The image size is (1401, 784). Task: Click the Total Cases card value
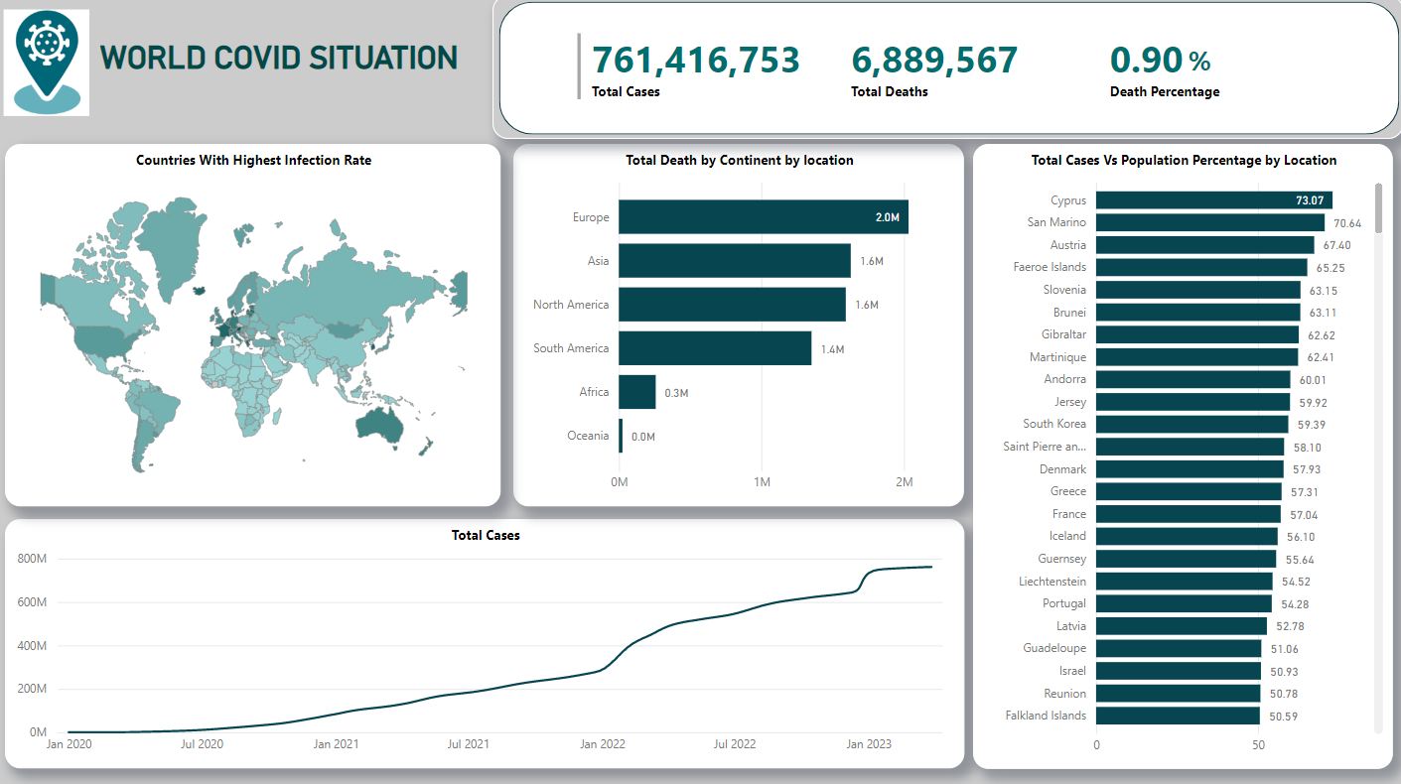(696, 61)
